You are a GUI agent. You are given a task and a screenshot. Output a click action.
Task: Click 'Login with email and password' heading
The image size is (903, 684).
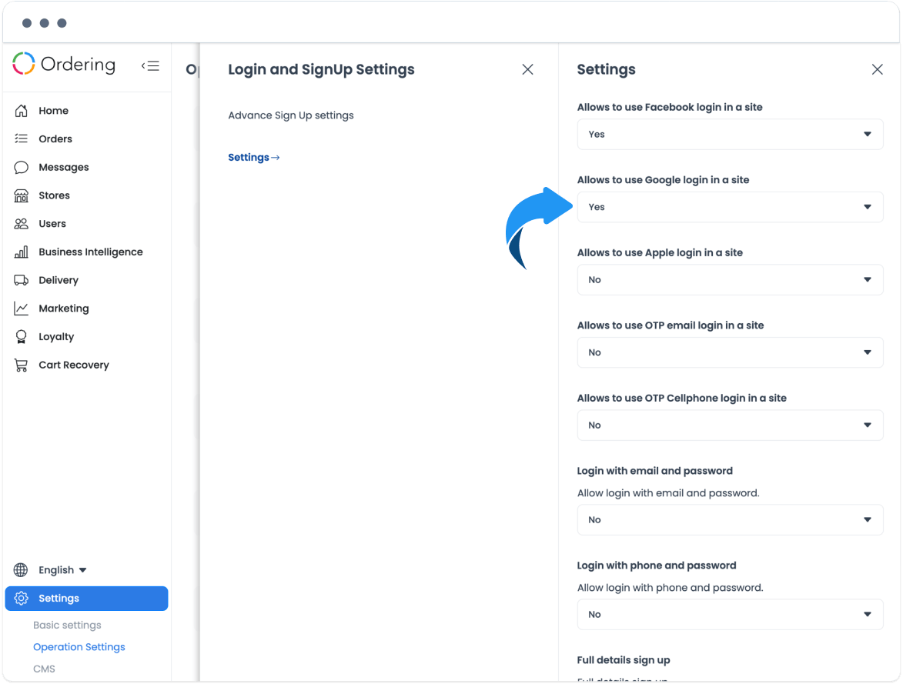[x=655, y=471]
